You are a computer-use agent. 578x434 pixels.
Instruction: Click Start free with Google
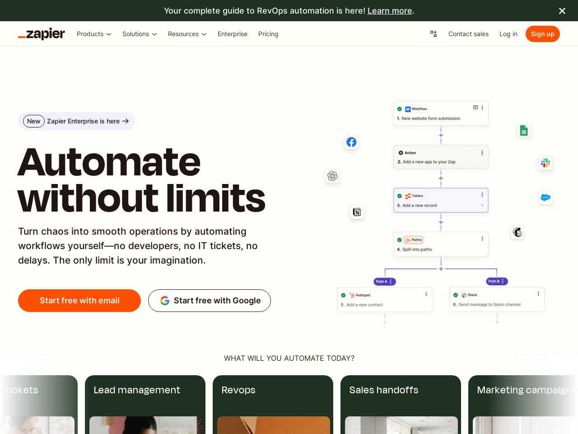click(210, 301)
